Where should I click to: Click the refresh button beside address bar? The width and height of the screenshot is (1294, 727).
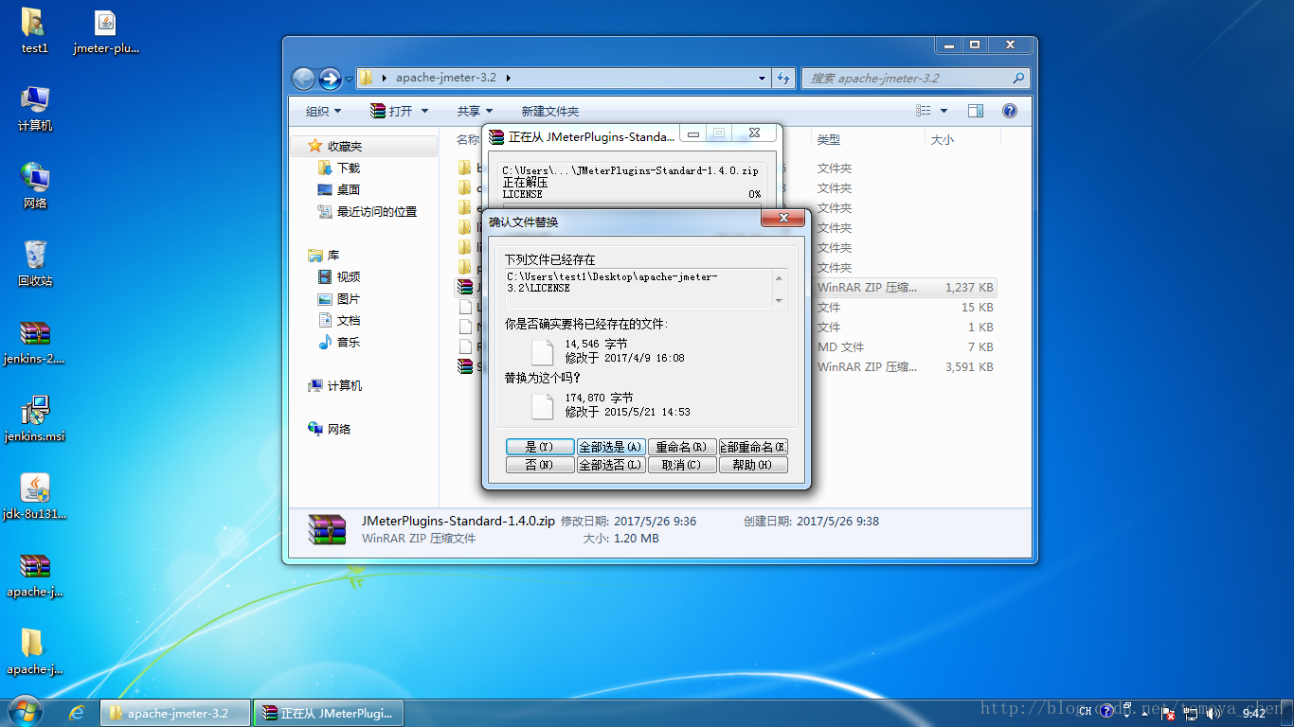[x=783, y=79]
